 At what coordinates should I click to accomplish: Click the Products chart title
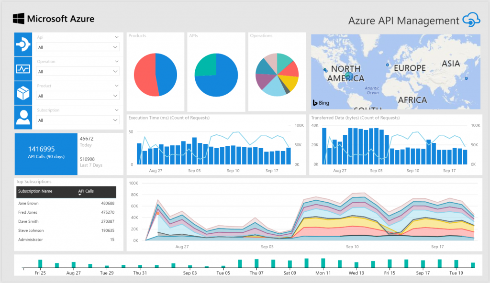pyautogui.click(x=137, y=35)
